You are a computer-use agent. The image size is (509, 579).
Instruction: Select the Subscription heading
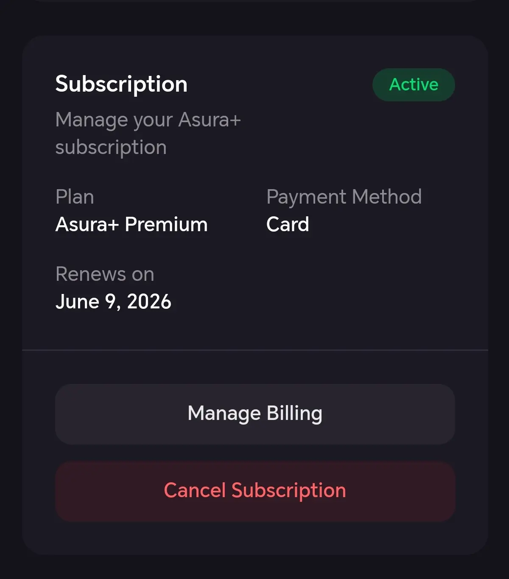[121, 84]
